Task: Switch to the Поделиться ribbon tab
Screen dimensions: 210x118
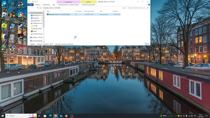Action: pos(46,5)
